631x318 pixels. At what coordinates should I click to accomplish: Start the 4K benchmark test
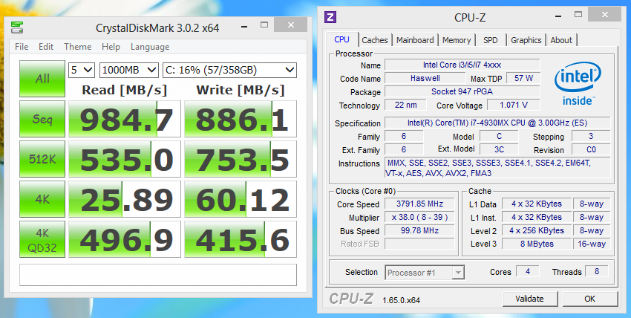[x=42, y=199]
